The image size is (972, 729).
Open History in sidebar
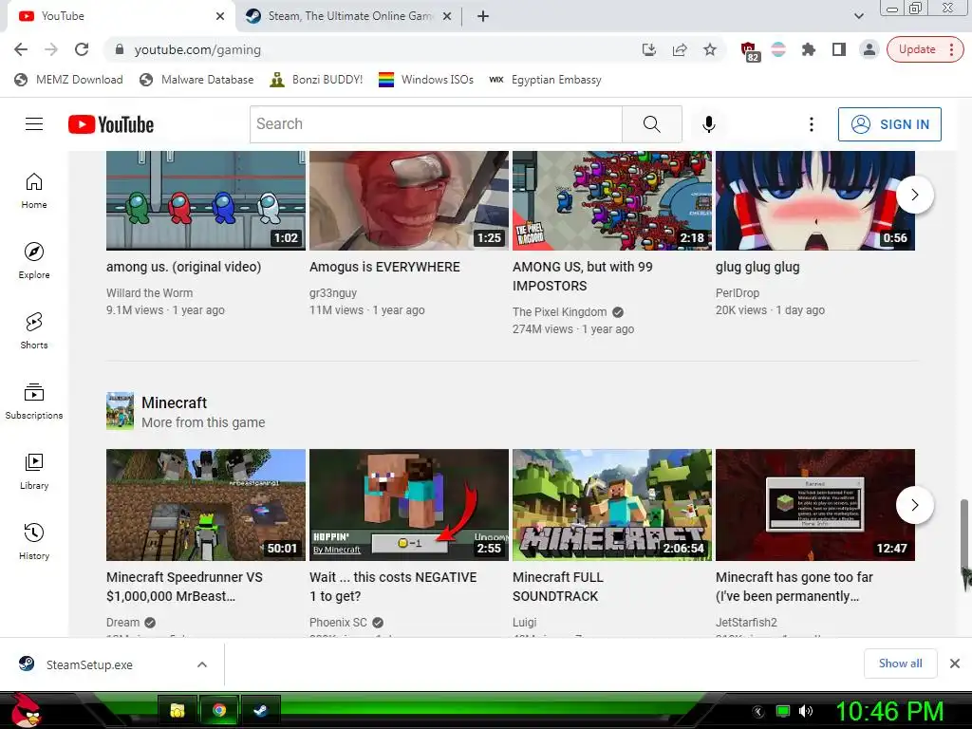(x=34, y=542)
